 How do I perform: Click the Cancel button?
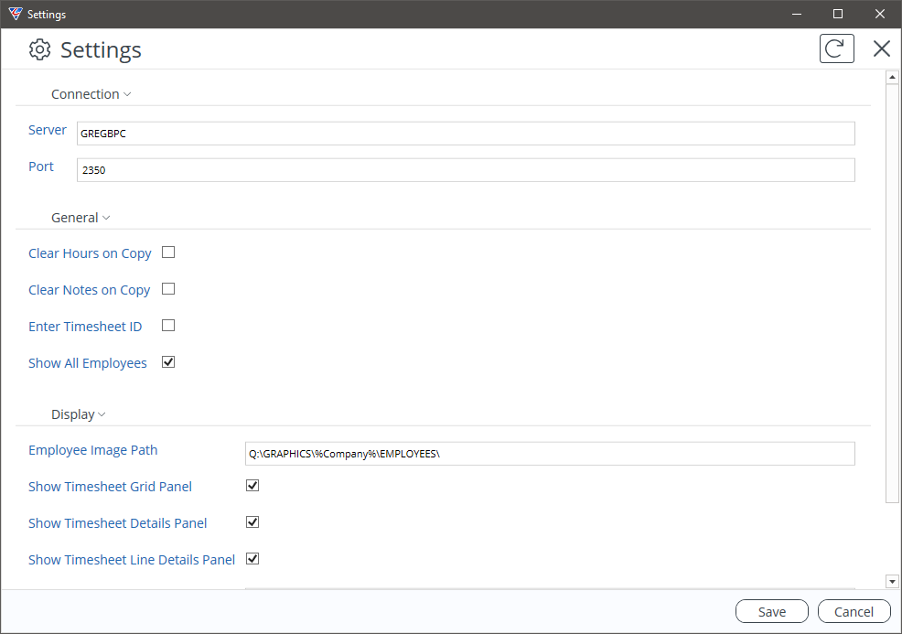(854, 611)
